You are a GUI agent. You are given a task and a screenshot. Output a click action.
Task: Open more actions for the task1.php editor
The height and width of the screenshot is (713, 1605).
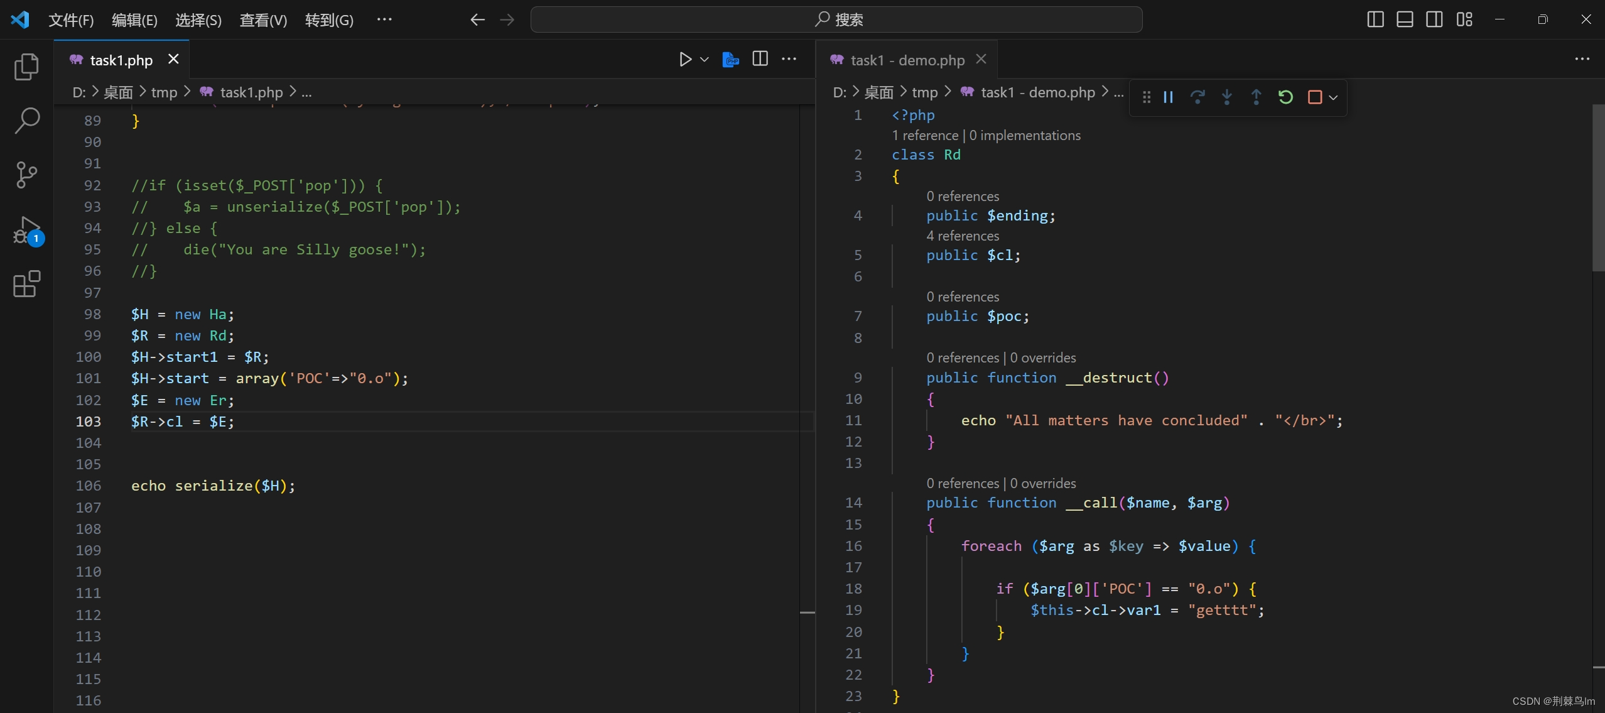[x=789, y=59]
